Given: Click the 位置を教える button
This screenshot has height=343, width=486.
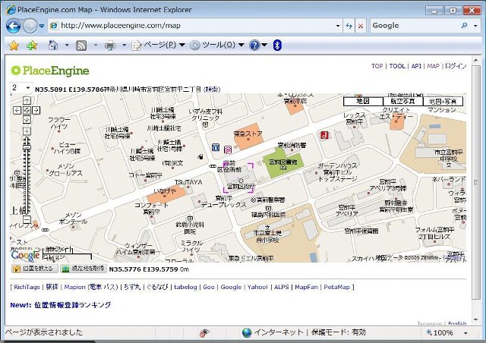Looking at the screenshot, I should coord(35,269).
